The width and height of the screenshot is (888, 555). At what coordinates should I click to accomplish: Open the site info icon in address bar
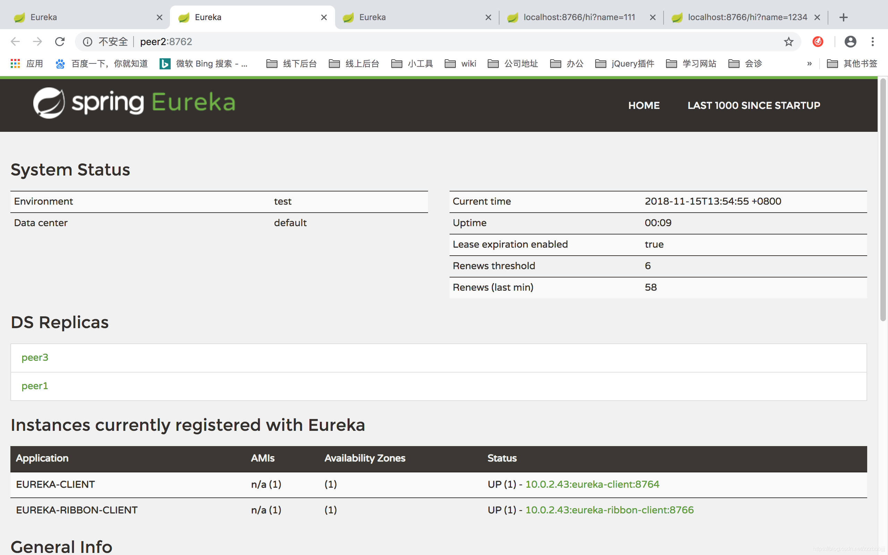coord(87,42)
